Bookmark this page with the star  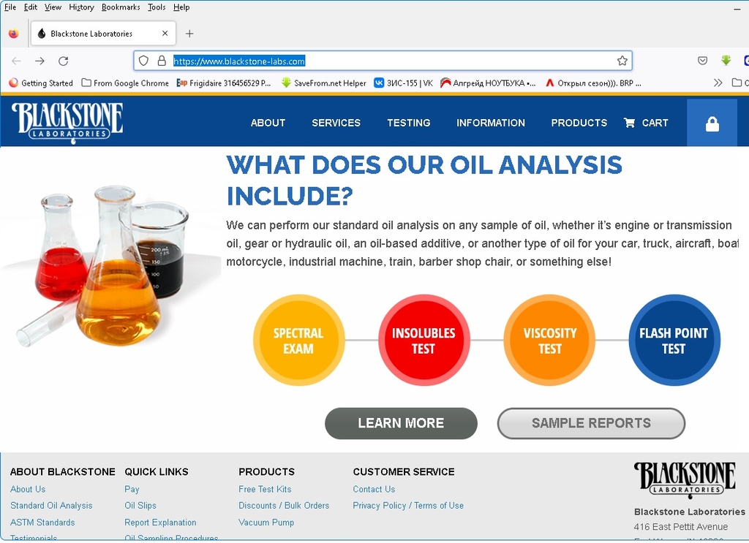(x=622, y=61)
